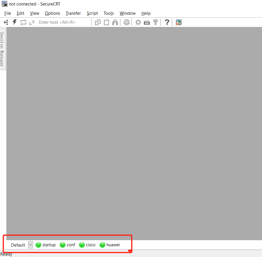Viewport: 262px width, 257px height.
Task: Click the Print icon
Action: click(x=126, y=22)
